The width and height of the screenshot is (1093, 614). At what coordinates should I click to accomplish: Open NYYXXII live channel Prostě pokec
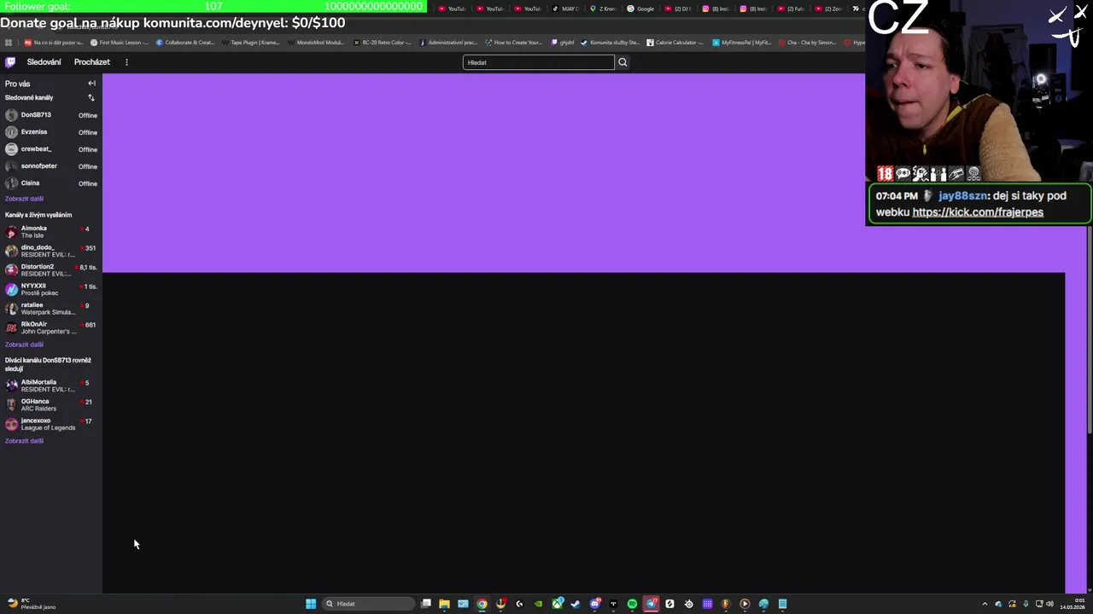point(51,289)
